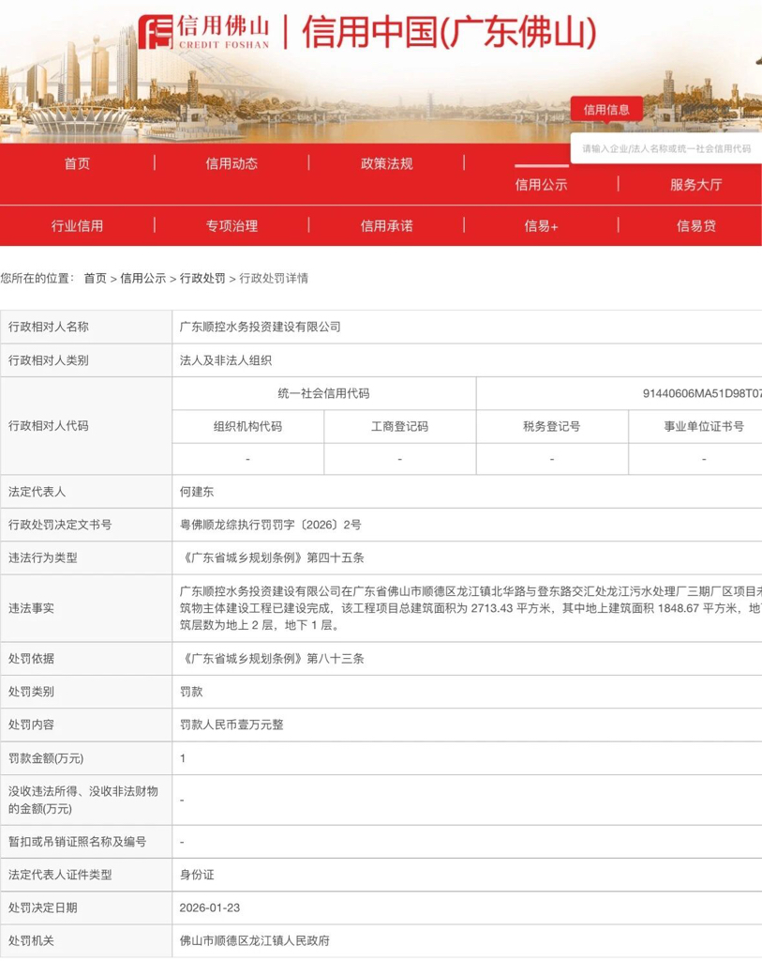Click the 处罚机关 row label

pyautogui.click(x=31, y=940)
